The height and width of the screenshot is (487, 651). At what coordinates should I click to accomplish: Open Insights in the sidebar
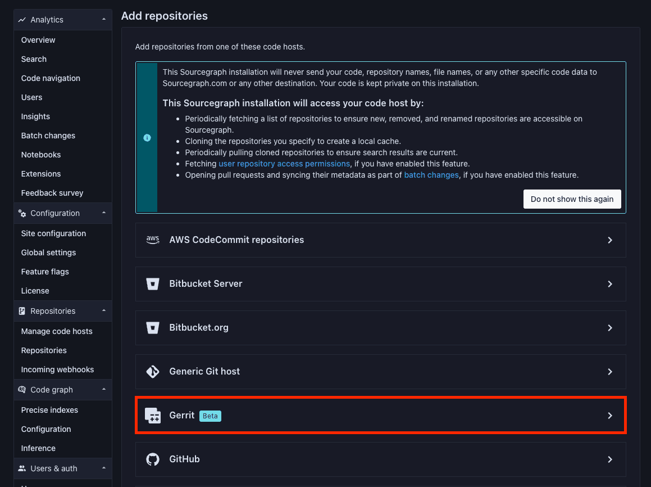(x=35, y=116)
